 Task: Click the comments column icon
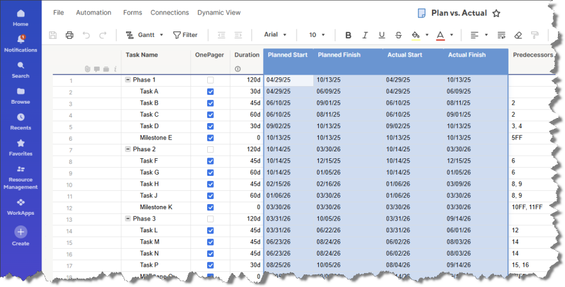point(97,69)
